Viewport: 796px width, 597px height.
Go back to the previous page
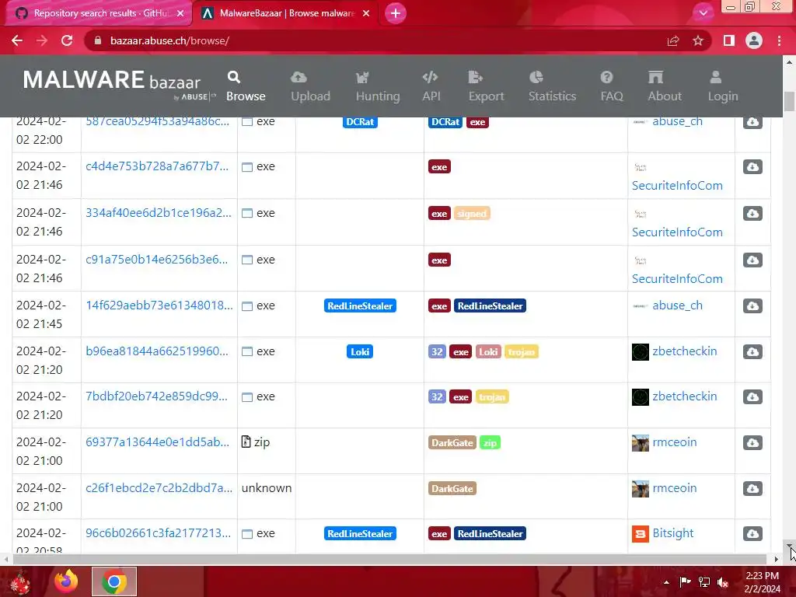[x=17, y=40]
